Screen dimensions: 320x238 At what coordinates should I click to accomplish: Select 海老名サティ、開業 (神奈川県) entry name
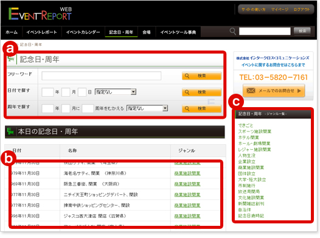95,173
